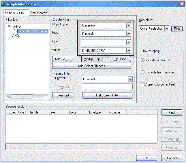Click the Filter List scroll right arrow
Screen dimensions: 186x163
(x=46, y=96)
